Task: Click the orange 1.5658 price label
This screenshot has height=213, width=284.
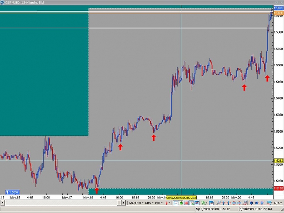Action: pyautogui.click(x=279, y=13)
